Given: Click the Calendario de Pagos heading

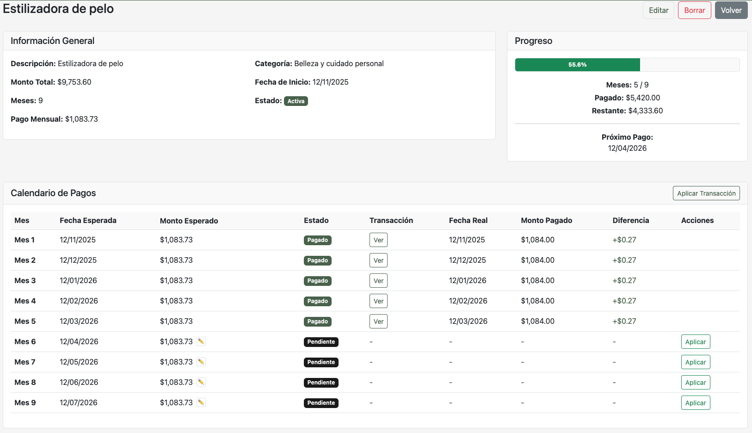Looking at the screenshot, I should click(53, 193).
